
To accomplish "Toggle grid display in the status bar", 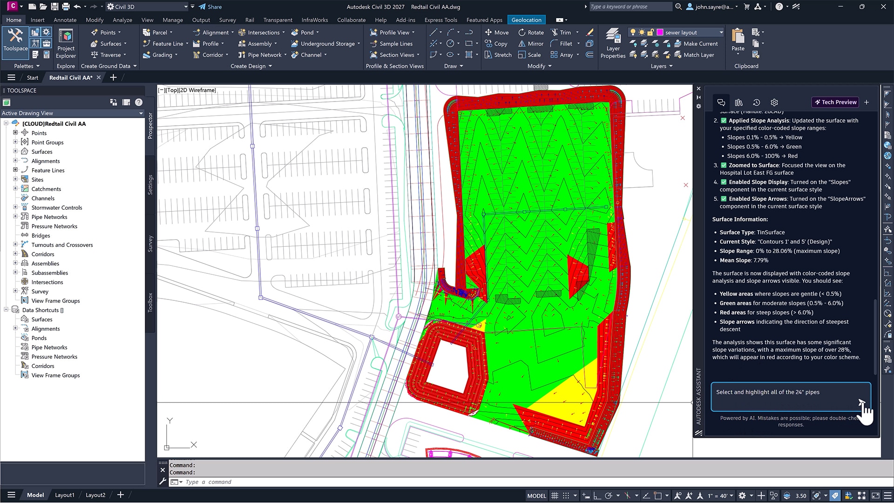I will [x=555, y=496].
